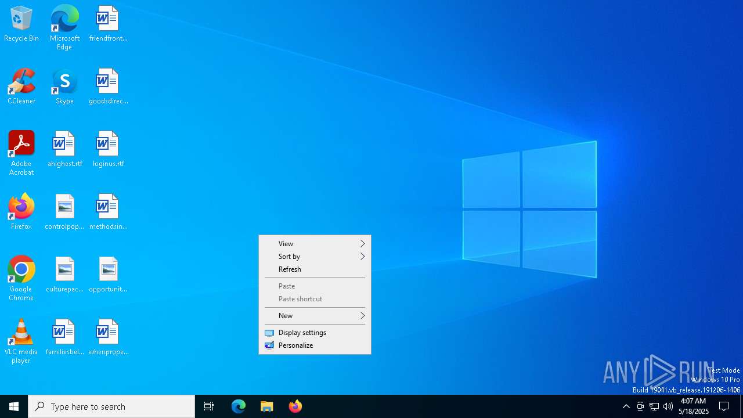Select the Firefox desktop shortcut
This screenshot has height=418, width=743.
(21, 212)
